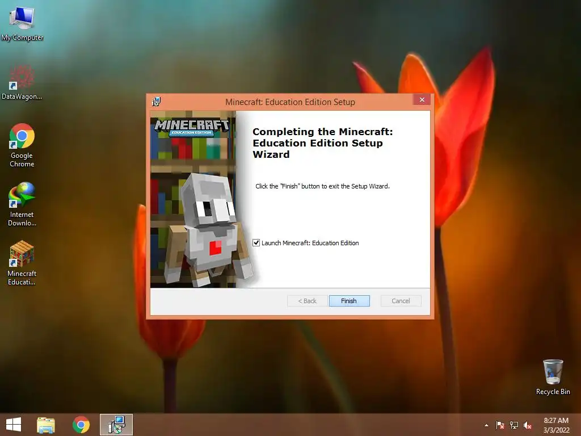
Task: Select the Google Chrome desktop shortcut
Action: click(22, 145)
